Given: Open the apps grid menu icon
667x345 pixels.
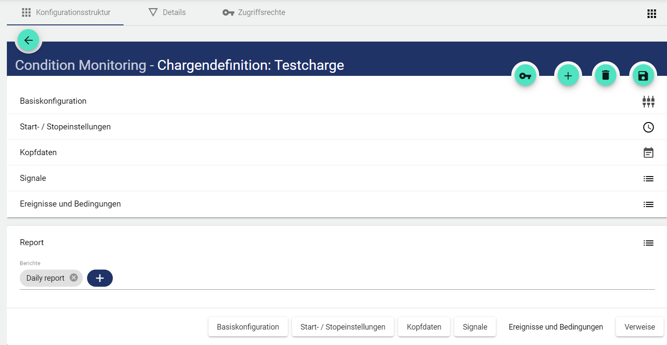Looking at the screenshot, I should pos(652,14).
